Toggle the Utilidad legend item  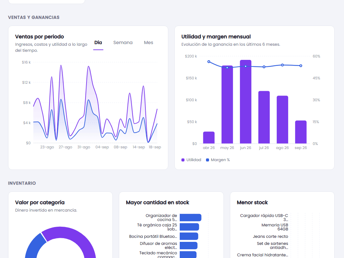pyautogui.click(x=191, y=160)
